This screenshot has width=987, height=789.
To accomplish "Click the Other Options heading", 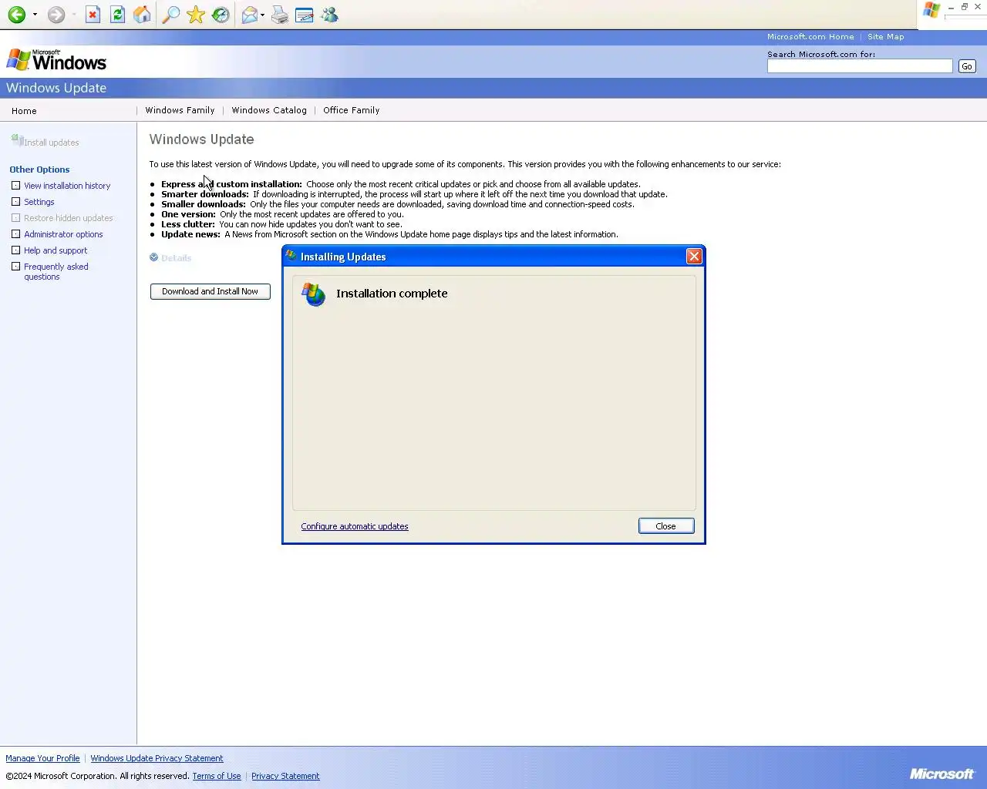I will point(39,170).
